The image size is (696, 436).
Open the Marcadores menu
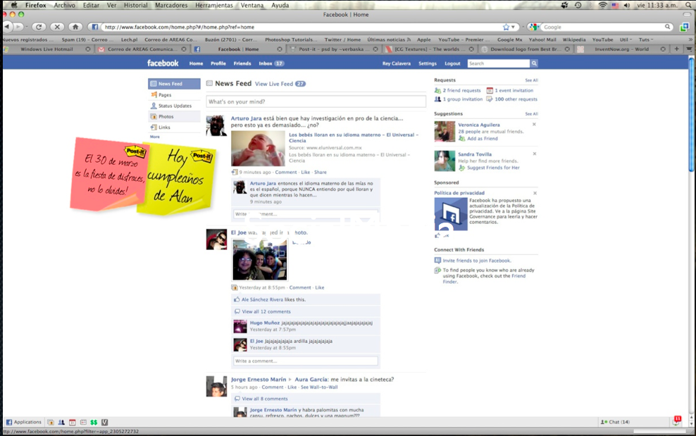pyautogui.click(x=171, y=6)
